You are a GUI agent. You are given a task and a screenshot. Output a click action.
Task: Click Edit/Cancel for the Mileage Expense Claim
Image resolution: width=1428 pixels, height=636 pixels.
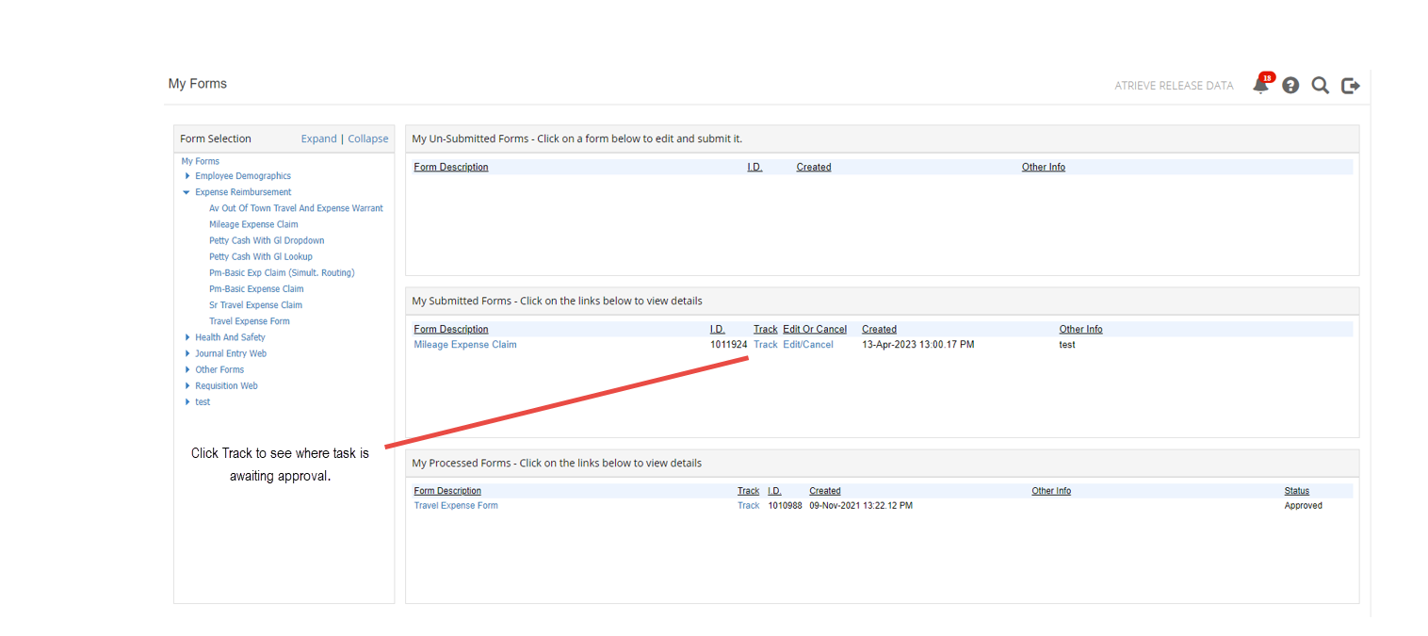808,345
